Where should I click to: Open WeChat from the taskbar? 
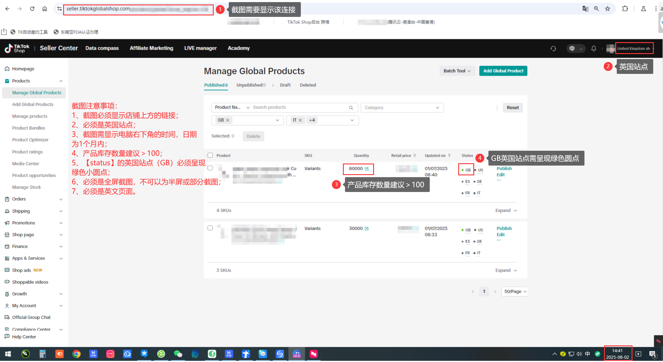178,354
